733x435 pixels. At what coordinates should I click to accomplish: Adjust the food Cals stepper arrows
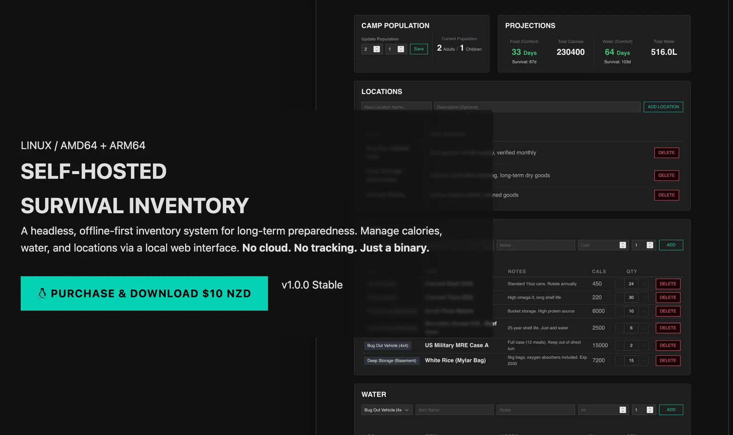coord(623,245)
